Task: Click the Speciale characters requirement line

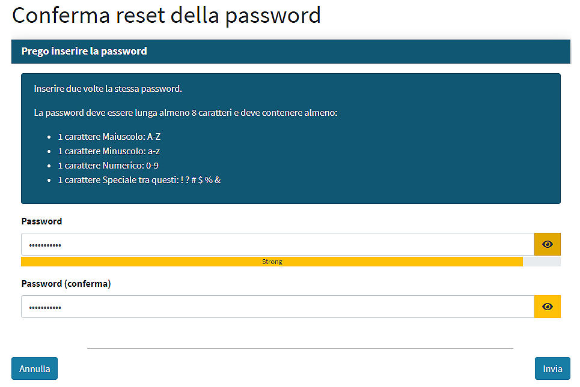Action: [x=139, y=180]
